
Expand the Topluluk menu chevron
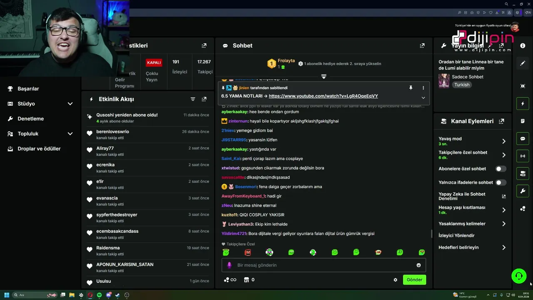pos(70,134)
